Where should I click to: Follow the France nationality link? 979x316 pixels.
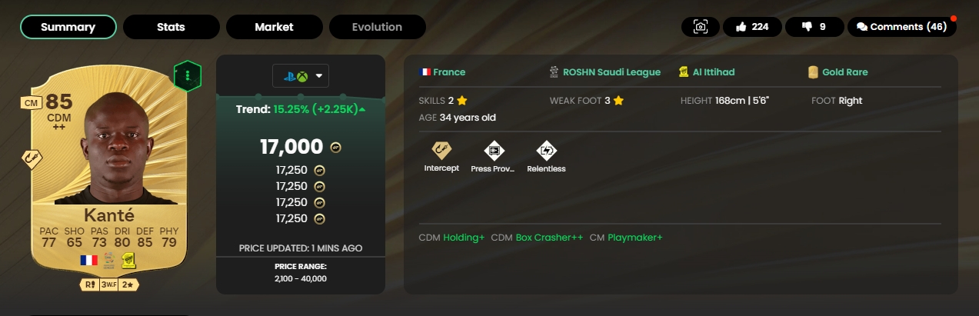(448, 72)
